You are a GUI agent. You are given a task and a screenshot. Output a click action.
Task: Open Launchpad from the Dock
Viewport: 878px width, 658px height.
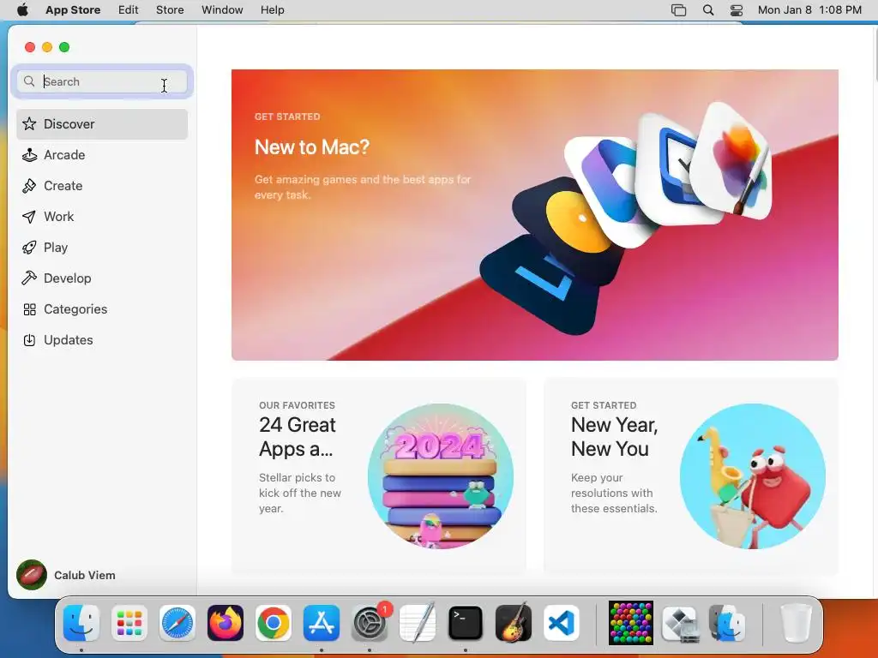click(129, 623)
